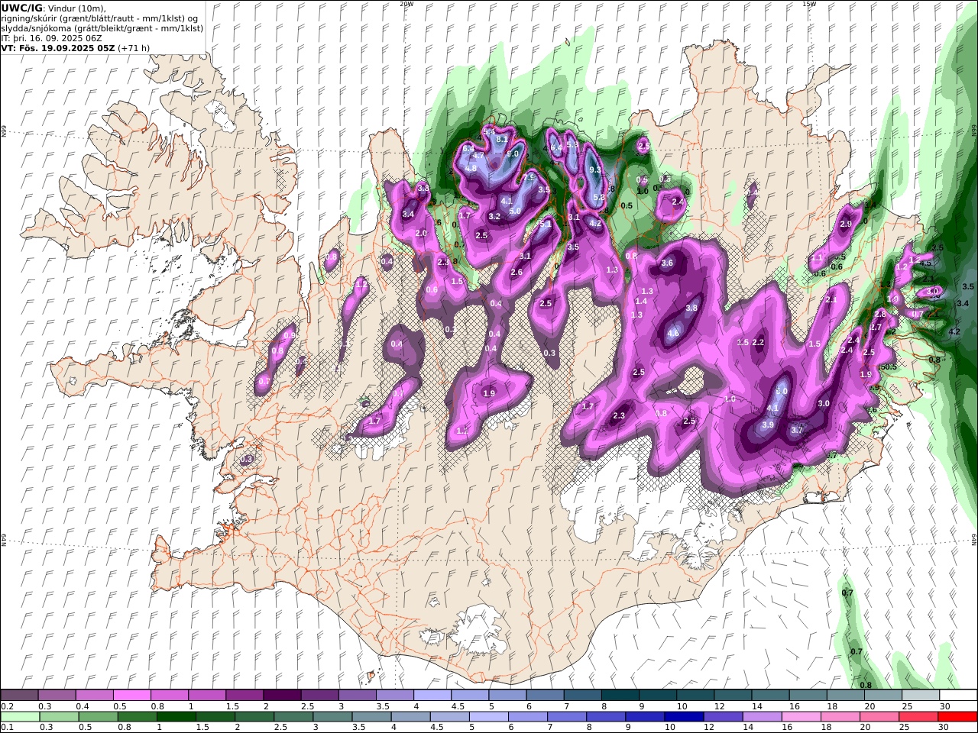
Task: Click the '0.2' label under the snow scale
Action: (6, 706)
